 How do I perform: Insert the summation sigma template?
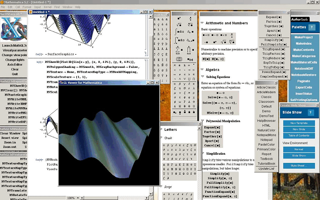pyautogui.click(x=179, y=50)
